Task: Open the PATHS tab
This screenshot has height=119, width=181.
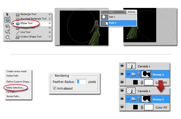Action: coord(132,12)
